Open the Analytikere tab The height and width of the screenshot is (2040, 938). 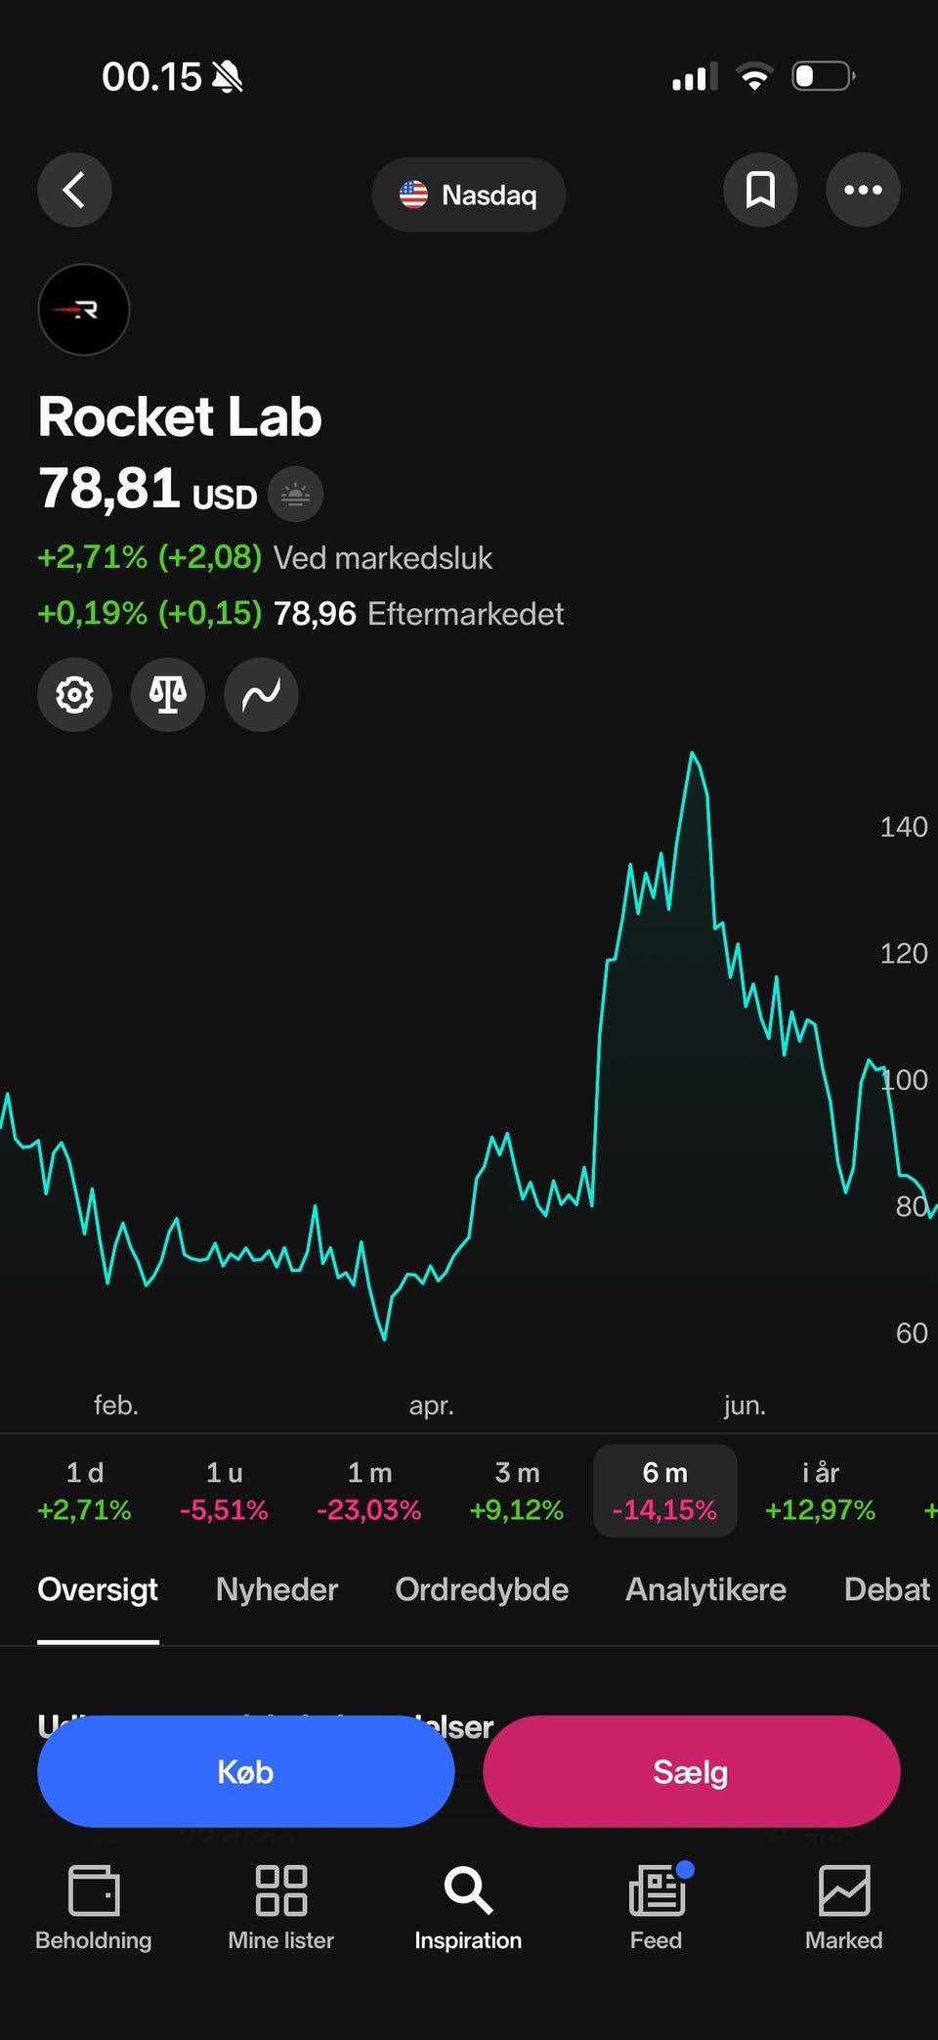pyautogui.click(x=705, y=1589)
